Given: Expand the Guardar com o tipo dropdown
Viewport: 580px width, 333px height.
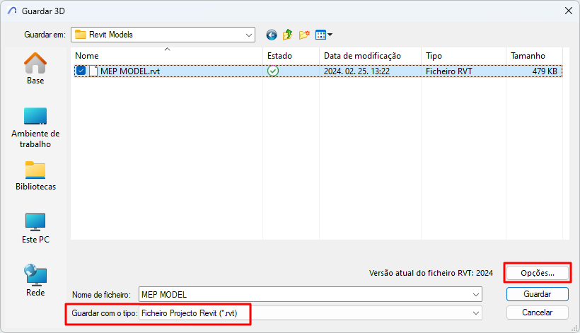Looking at the screenshot, I should coord(476,313).
